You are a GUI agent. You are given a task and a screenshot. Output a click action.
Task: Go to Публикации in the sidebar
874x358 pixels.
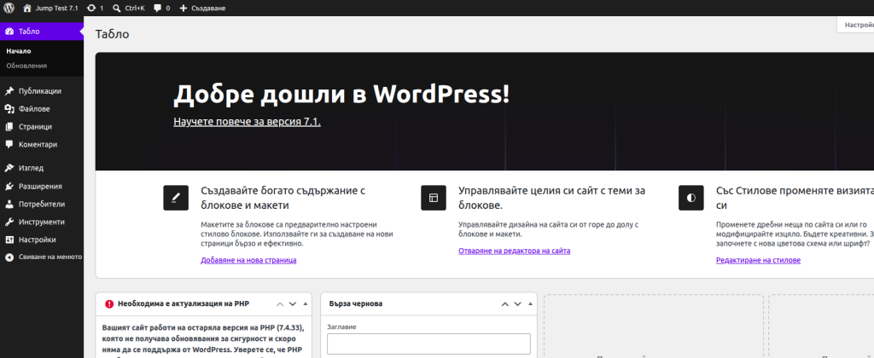[x=42, y=91]
